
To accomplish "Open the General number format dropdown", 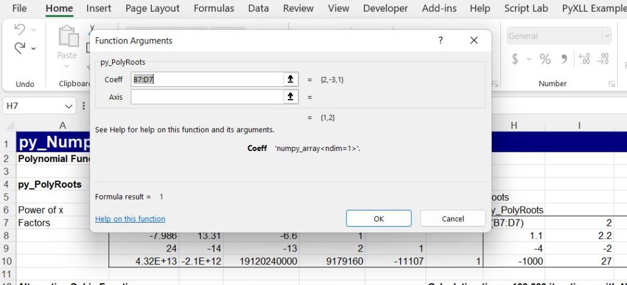I will coord(607,36).
